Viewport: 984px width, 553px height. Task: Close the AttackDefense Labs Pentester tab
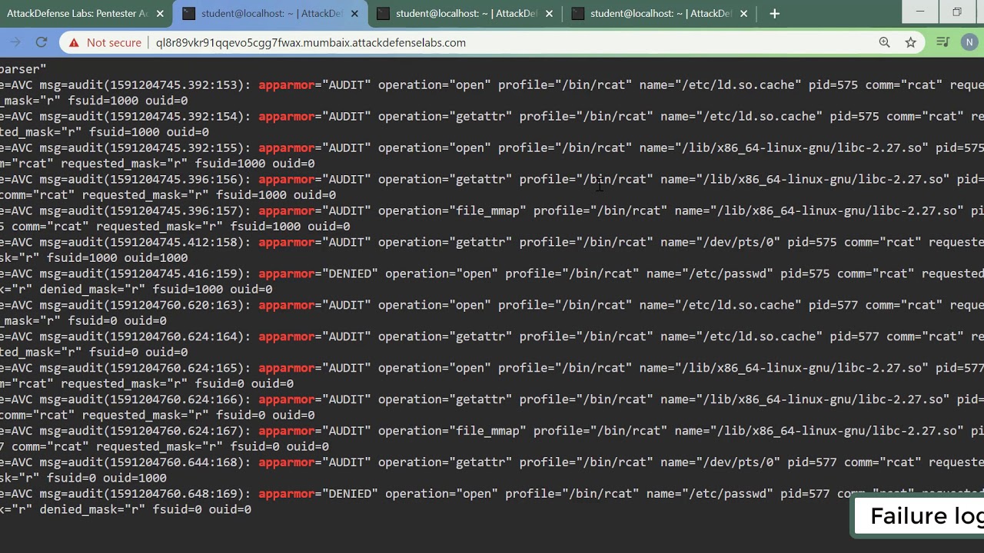click(160, 14)
